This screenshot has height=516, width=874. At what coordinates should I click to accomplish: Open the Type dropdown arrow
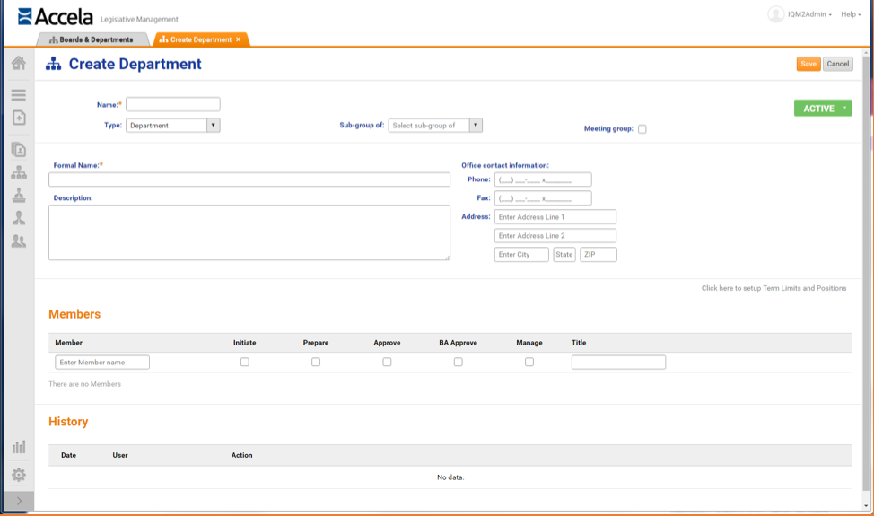pyautogui.click(x=214, y=126)
